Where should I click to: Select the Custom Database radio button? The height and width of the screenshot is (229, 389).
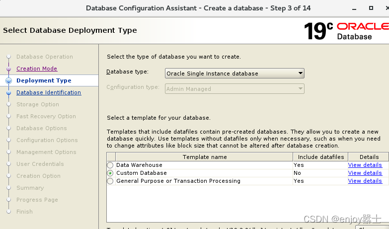point(110,173)
